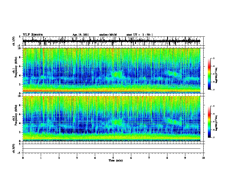Click the time axis tick label "3"
Viewport: 229px width, 177px height.
pos(77,158)
